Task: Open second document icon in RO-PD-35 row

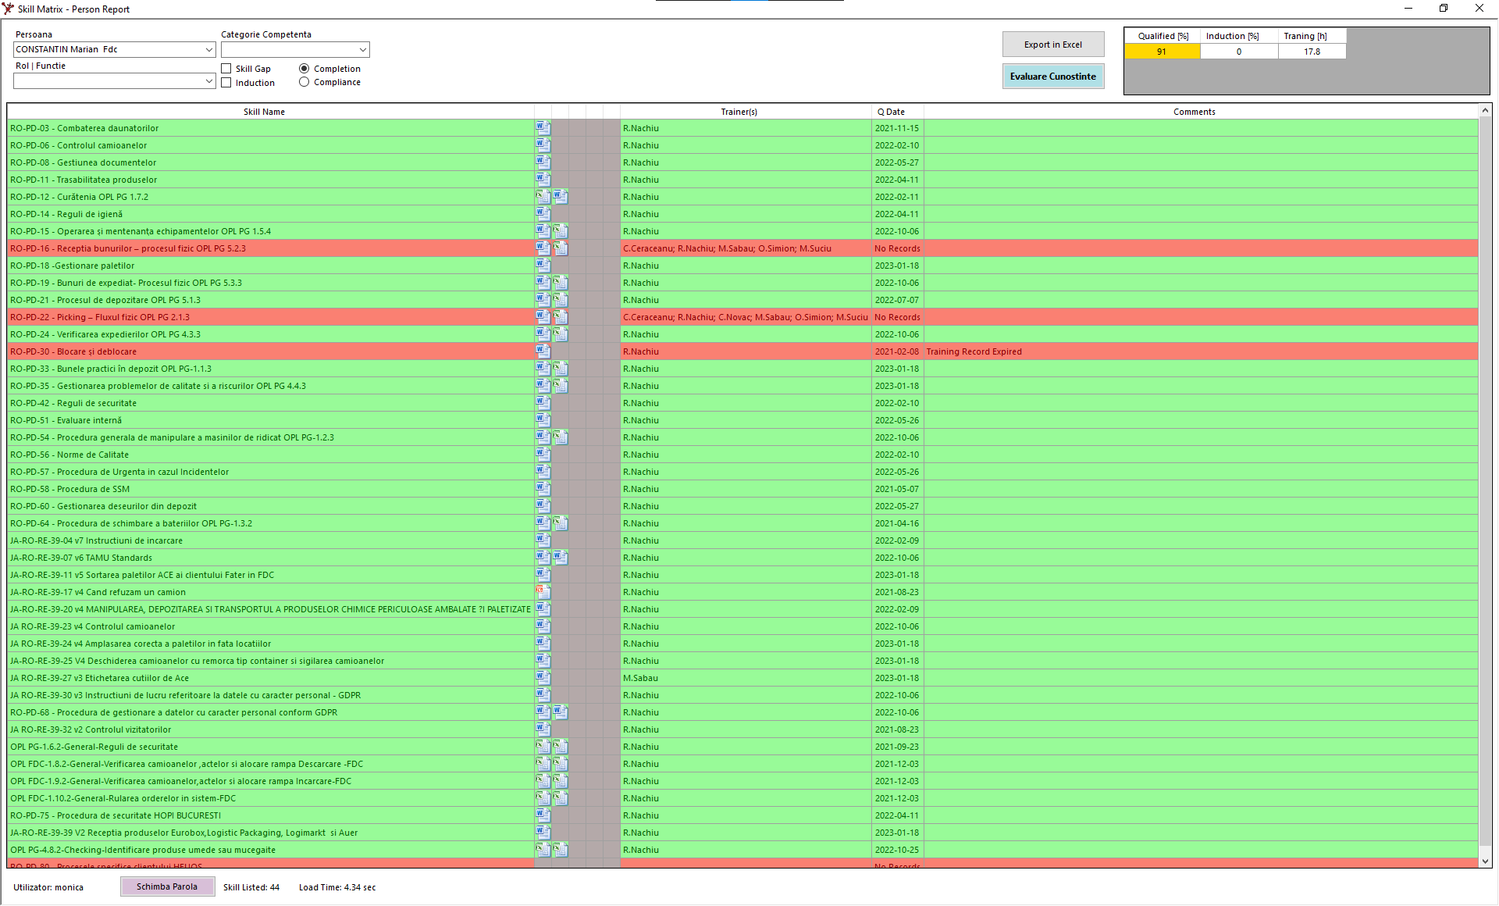Action: (561, 386)
